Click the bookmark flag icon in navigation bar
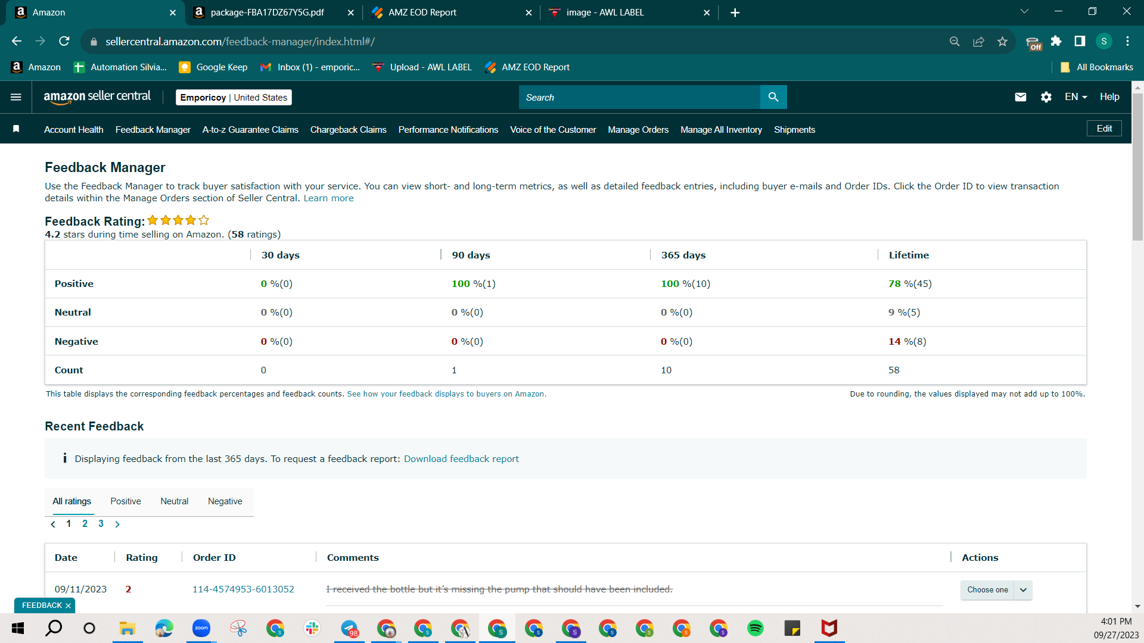This screenshot has width=1144, height=643. (x=16, y=129)
